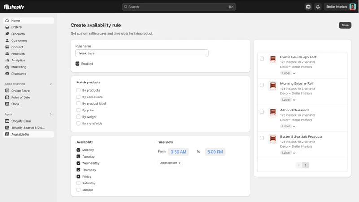The height and width of the screenshot is (202, 359).
Task: Open the To time 5:00 PM picker
Action: [215, 152]
